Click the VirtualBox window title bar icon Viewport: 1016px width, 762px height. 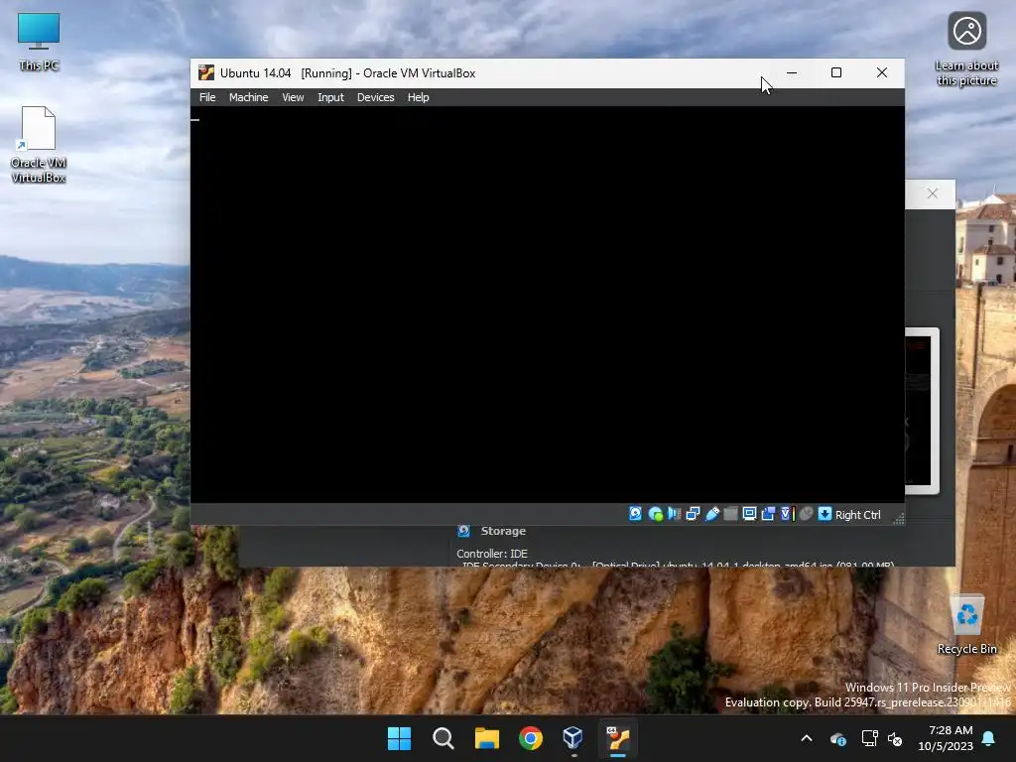(x=206, y=72)
